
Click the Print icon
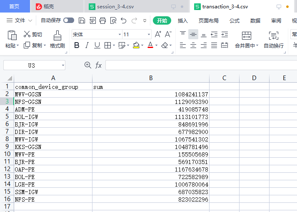102,20
